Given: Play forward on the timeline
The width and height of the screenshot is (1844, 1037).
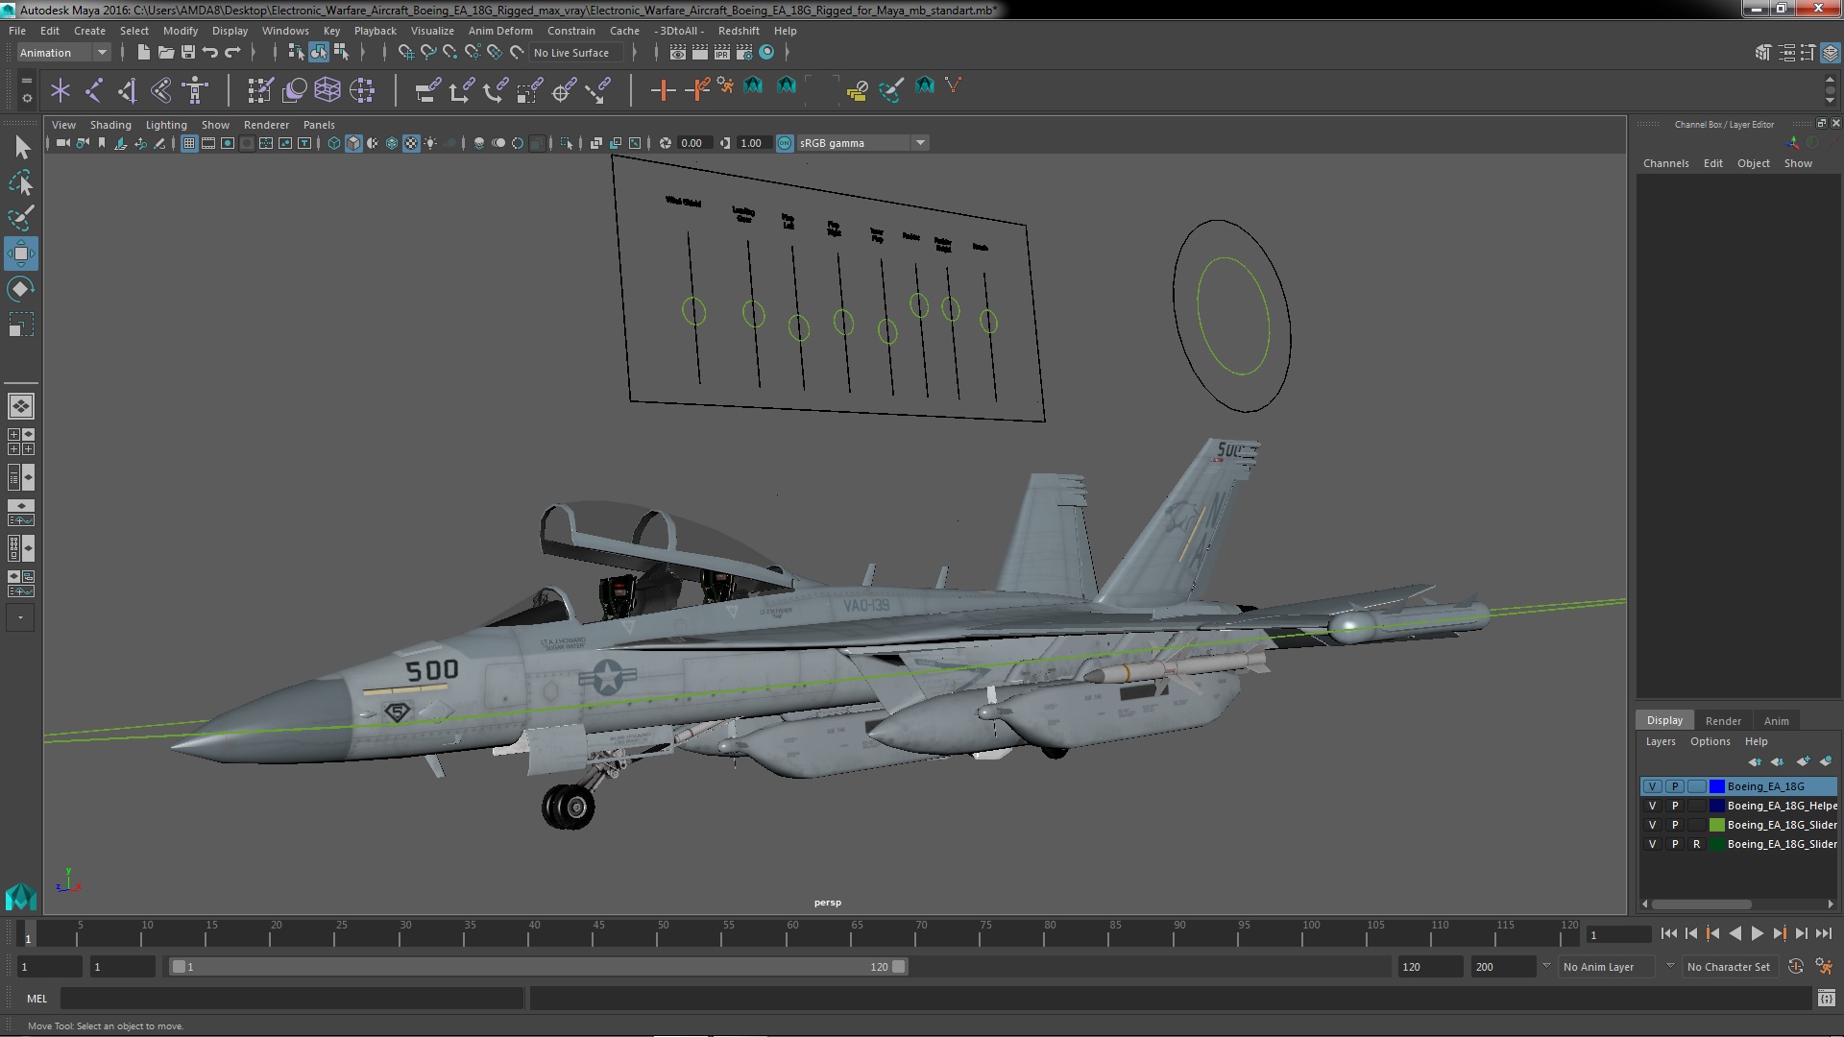Looking at the screenshot, I should (x=1757, y=933).
